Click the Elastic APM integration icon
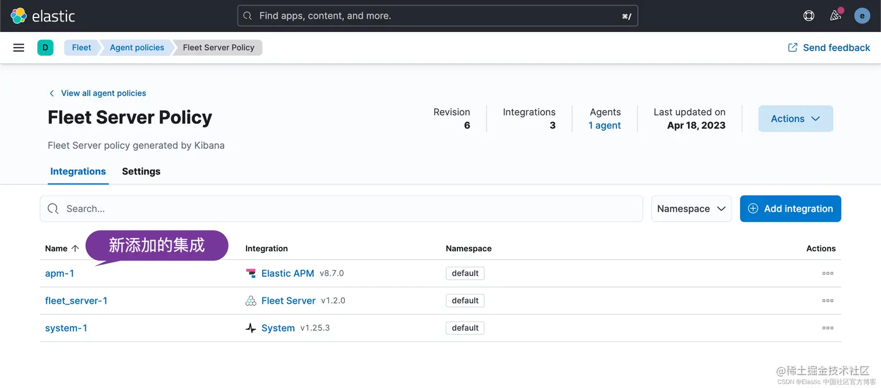Viewport: 881px width, 388px height. tap(251, 273)
